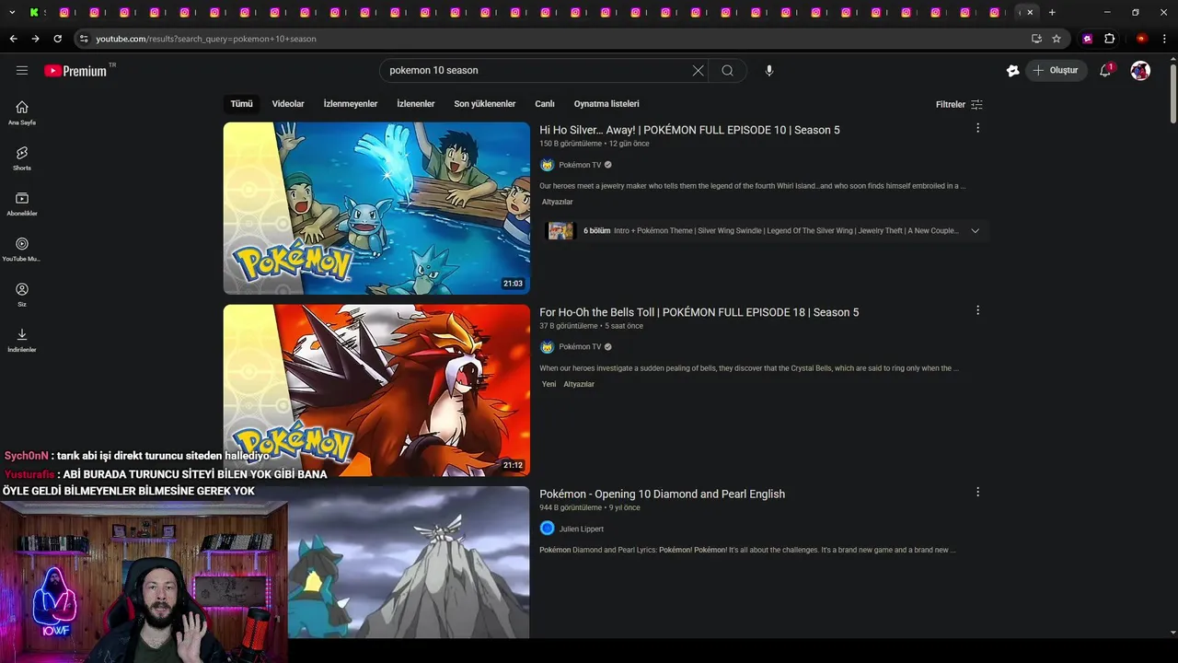This screenshot has height=663, width=1178.
Task: Clear the search query with X
Action: [x=698, y=70]
